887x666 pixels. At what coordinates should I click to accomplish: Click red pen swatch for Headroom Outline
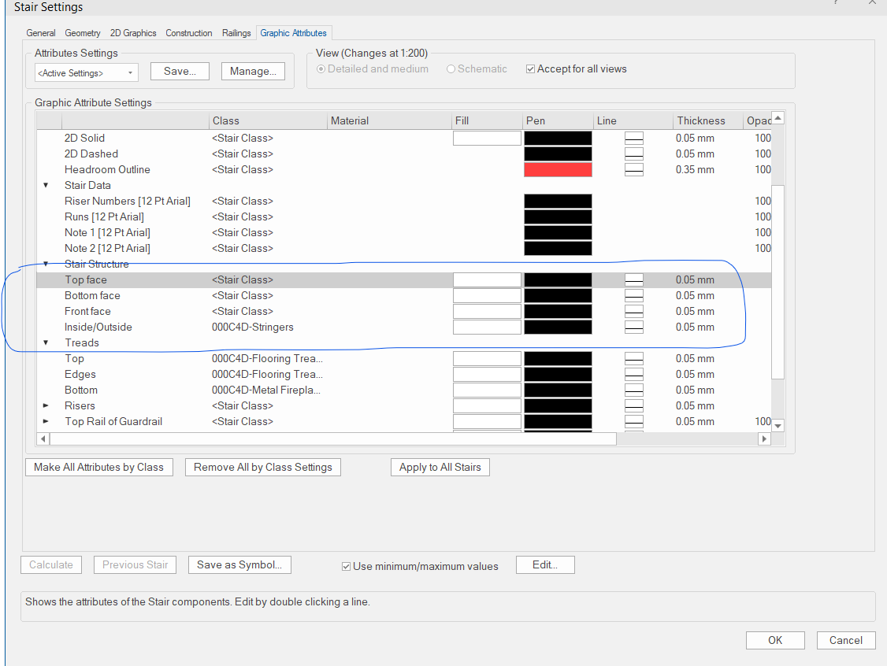point(558,169)
